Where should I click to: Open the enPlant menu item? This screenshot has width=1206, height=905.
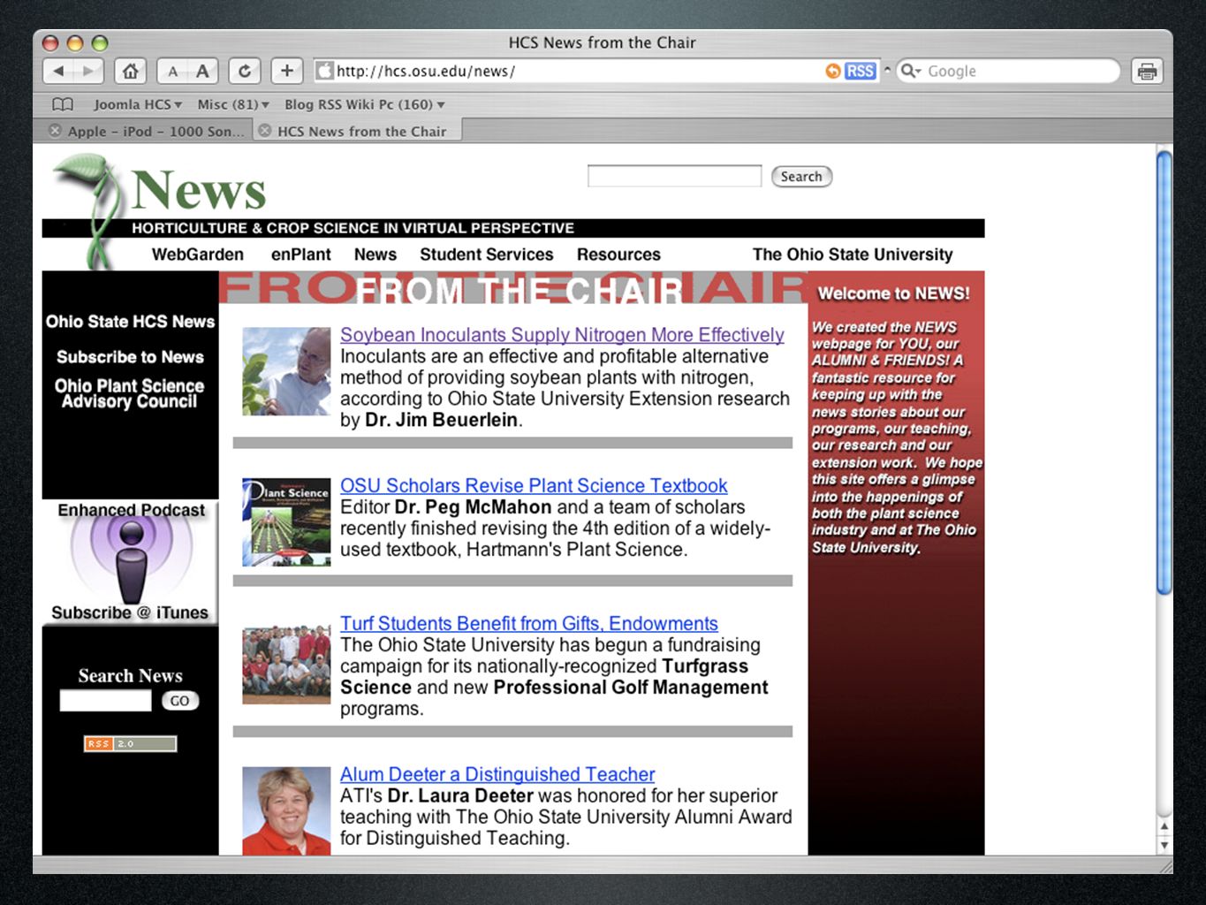pos(301,255)
